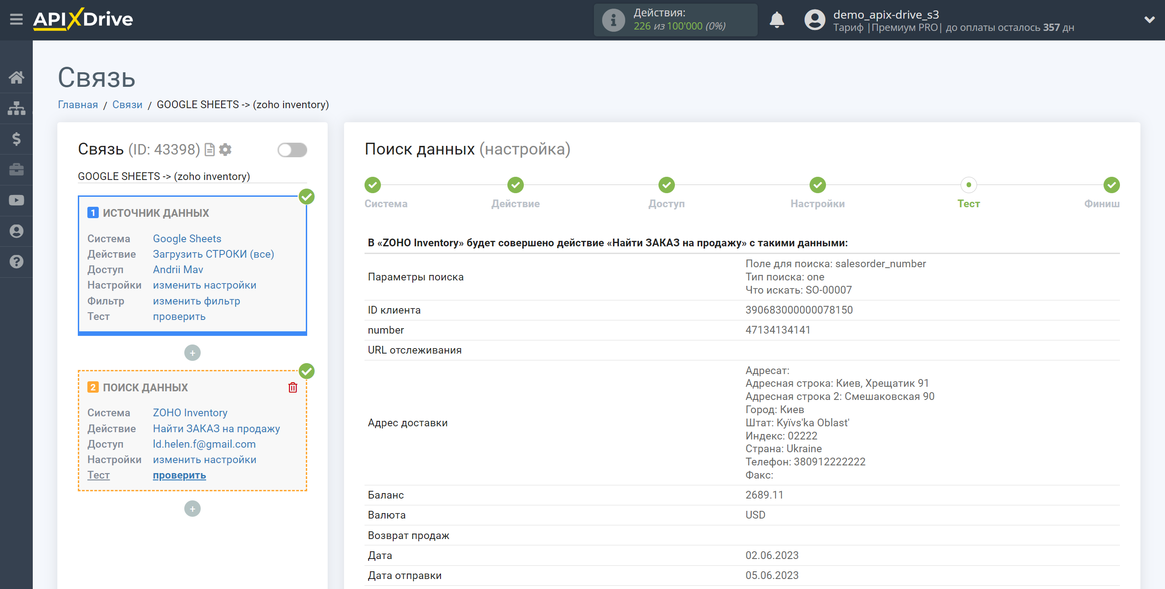Click the user avatar icon
This screenshot has width=1165, height=589.
[815, 20]
